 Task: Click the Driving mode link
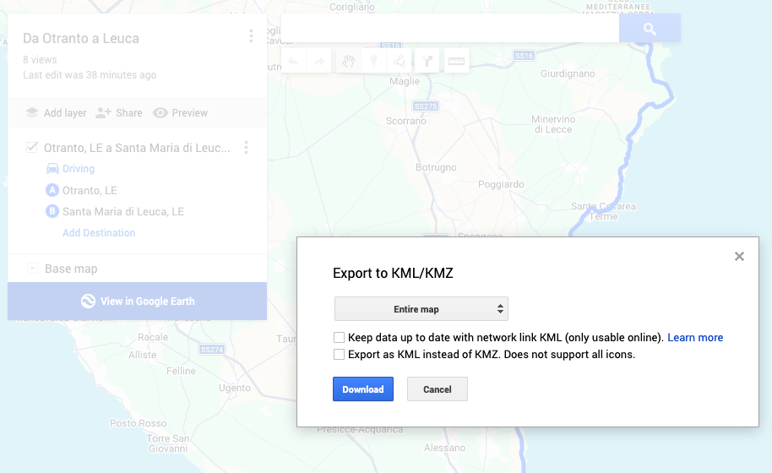click(79, 169)
